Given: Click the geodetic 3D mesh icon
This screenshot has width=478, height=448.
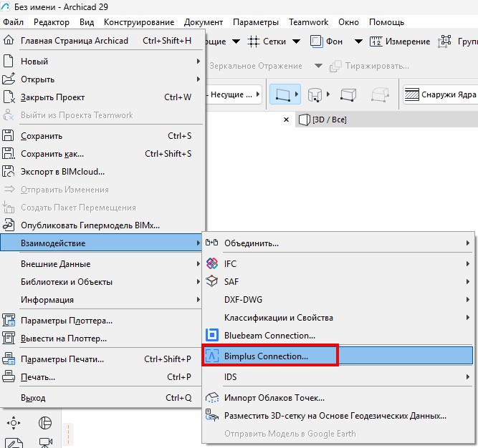Looking at the screenshot, I should click(212, 415).
